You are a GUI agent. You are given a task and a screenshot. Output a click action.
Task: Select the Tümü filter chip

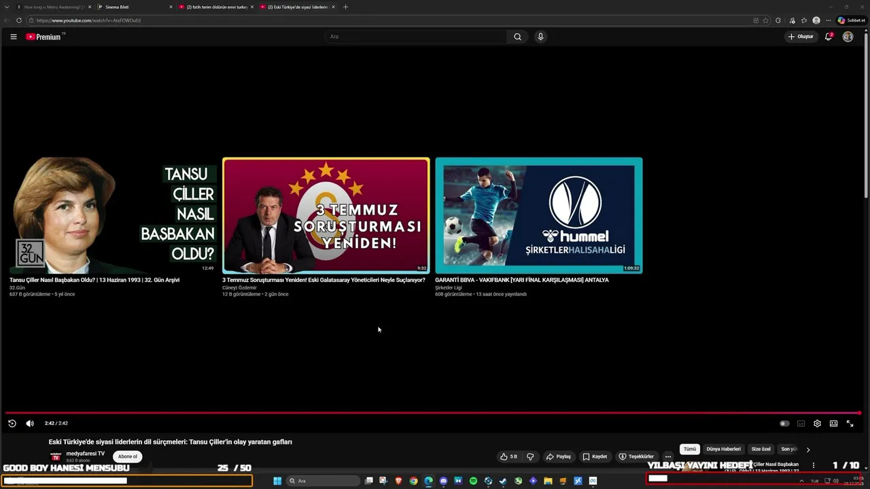point(690,449)
